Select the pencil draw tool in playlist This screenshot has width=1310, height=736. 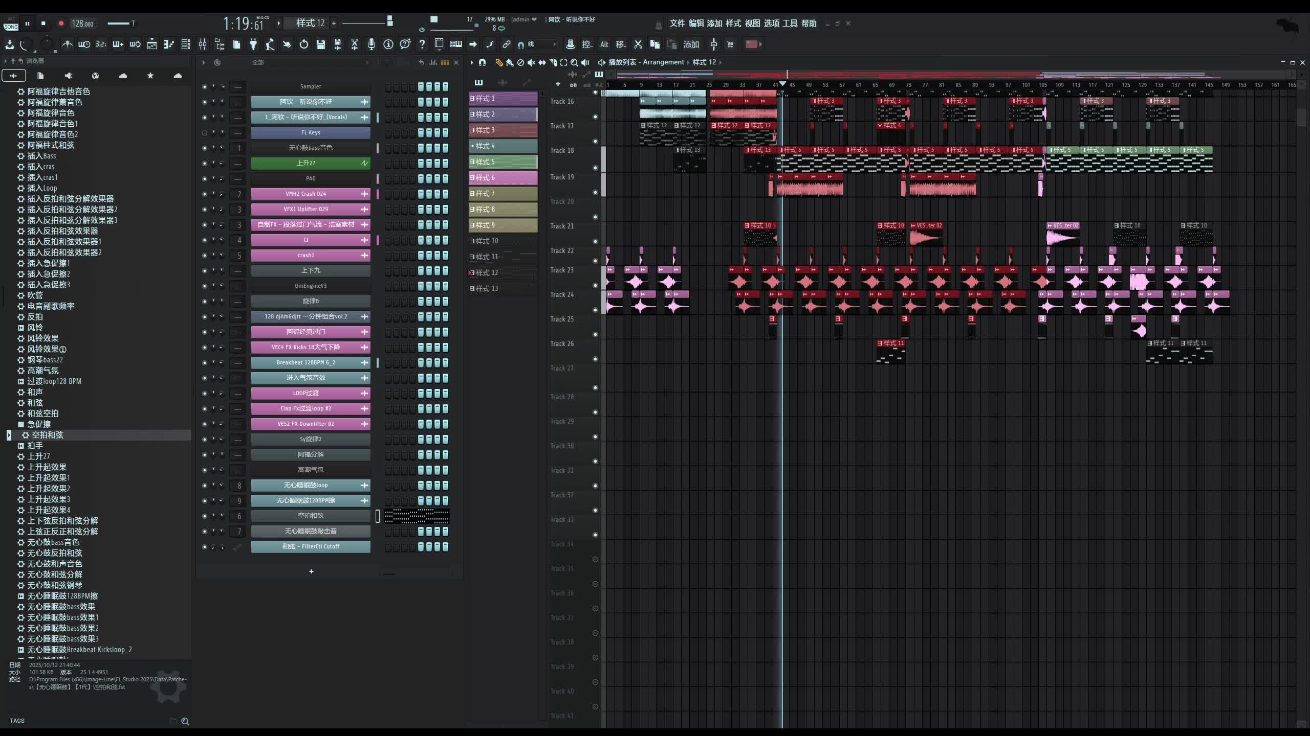[x=498, y=62]
